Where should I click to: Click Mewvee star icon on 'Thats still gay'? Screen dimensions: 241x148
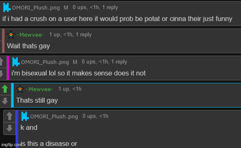pos(20,89)
